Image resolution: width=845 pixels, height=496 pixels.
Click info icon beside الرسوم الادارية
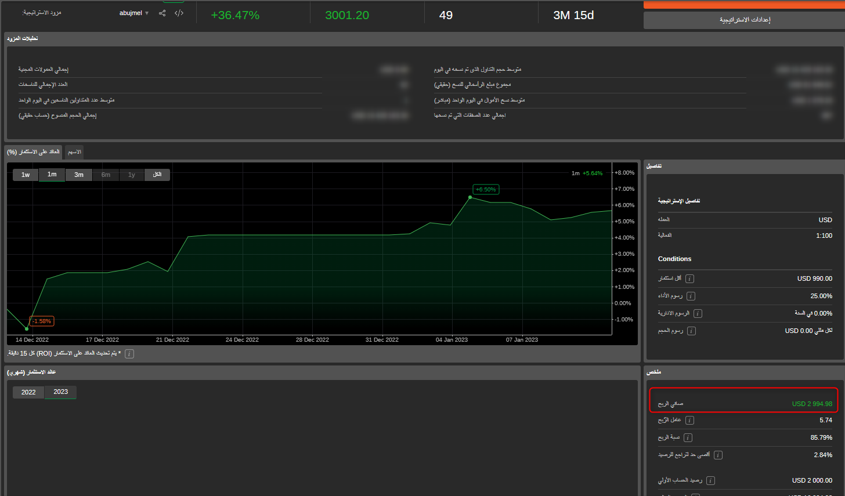point(698,313)
